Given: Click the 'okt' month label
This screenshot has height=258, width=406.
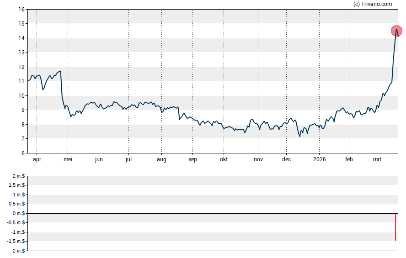Looking at the screenshot, I should (224, 159).
